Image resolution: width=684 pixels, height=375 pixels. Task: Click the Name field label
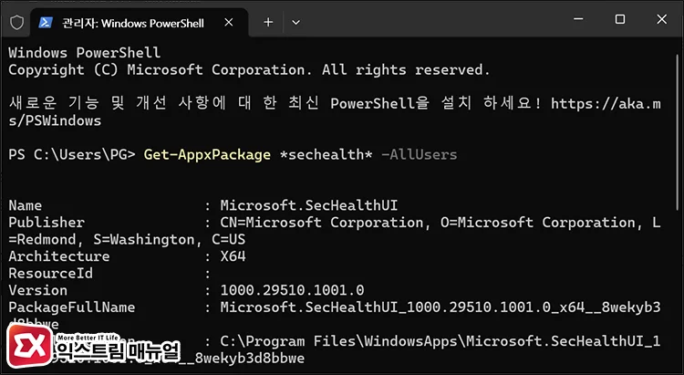(26, 205)
